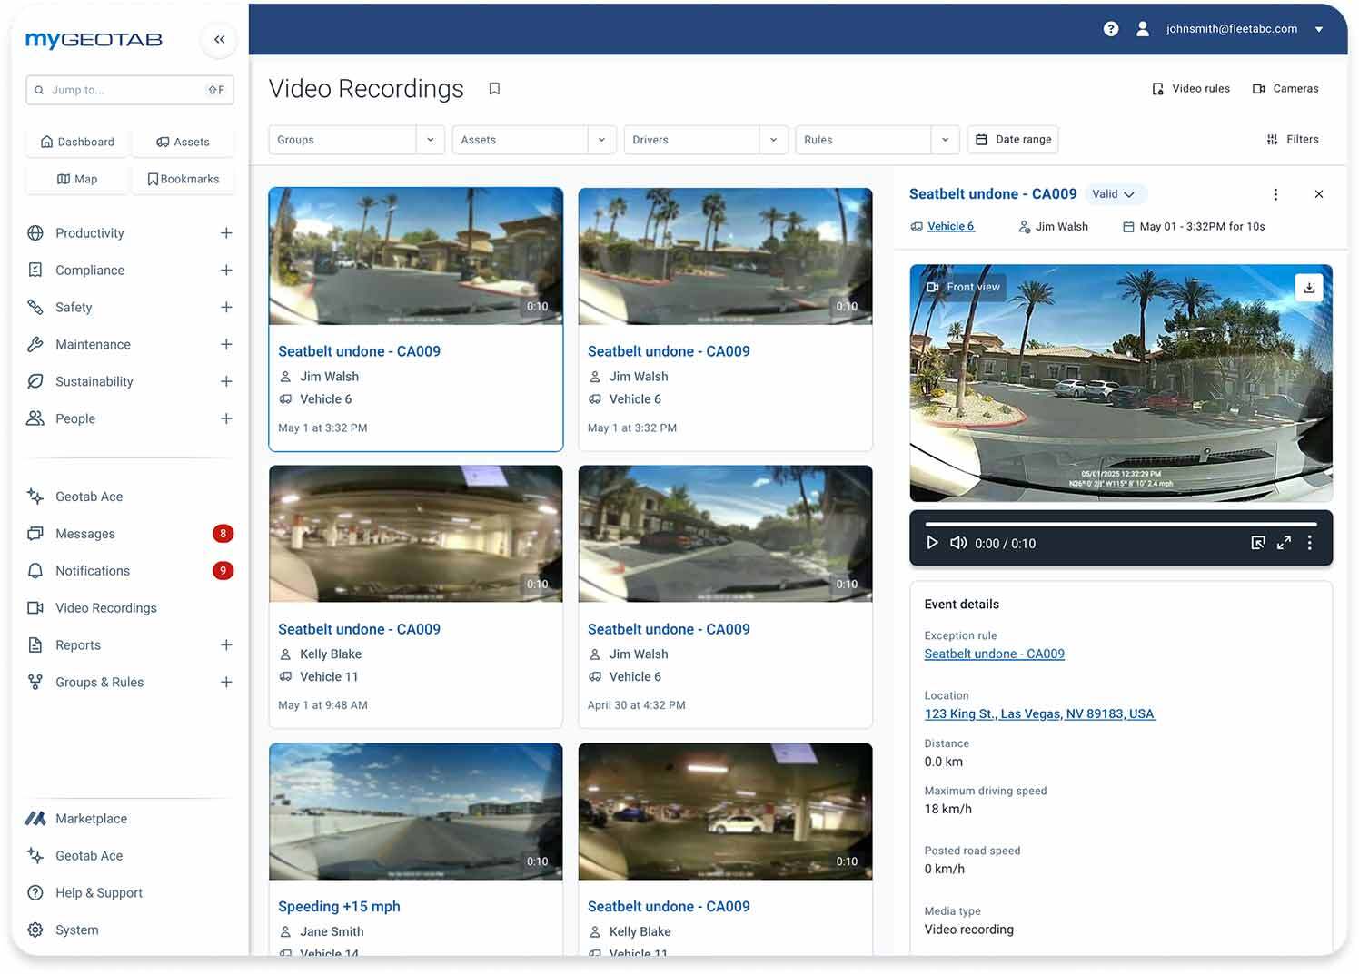Click the Cameras button
1359x974 pixels.
[1285, 88]
